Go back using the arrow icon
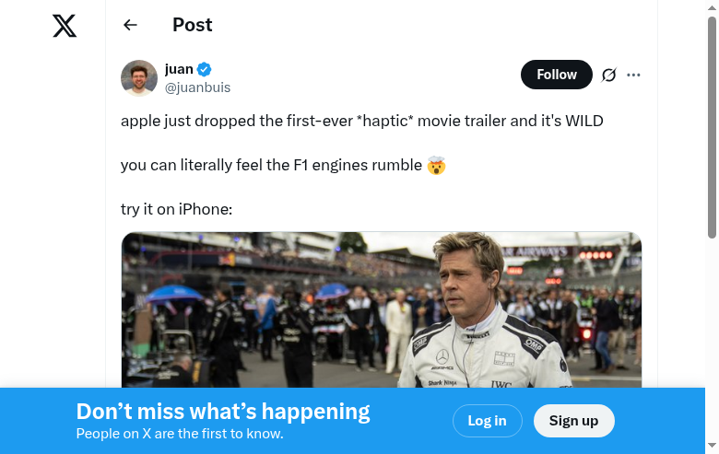This screenshot has width=719, height=454. [x=130, y=26]
